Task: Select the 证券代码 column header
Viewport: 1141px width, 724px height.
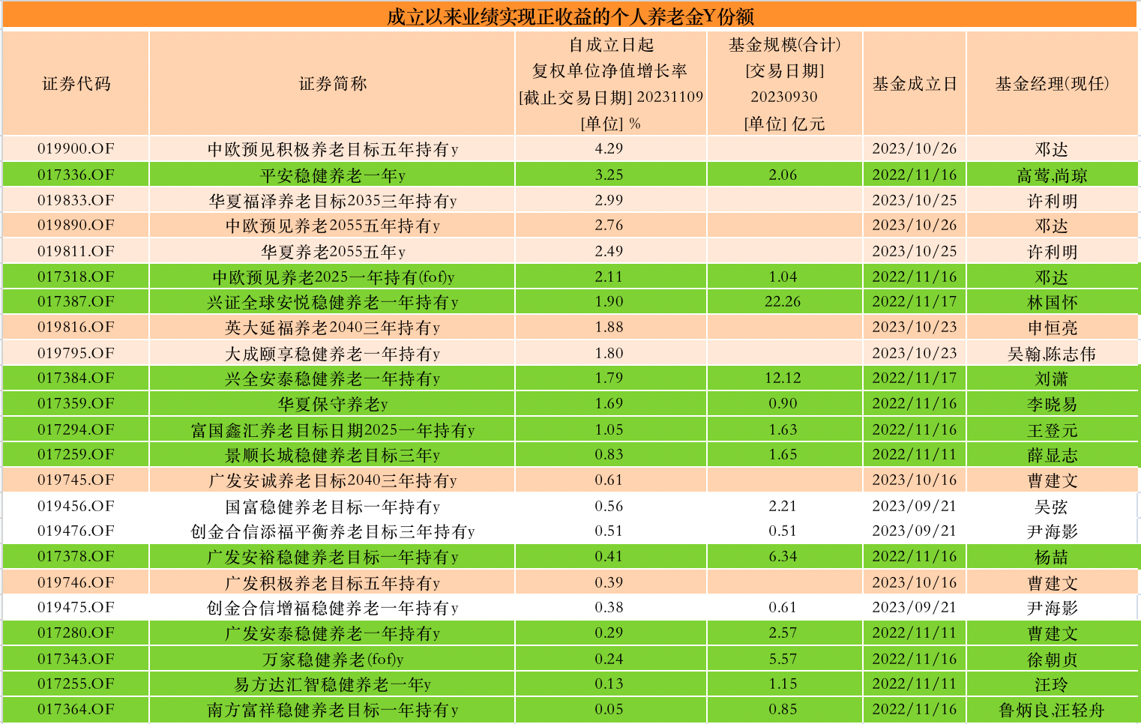Action: pos(76,84)
